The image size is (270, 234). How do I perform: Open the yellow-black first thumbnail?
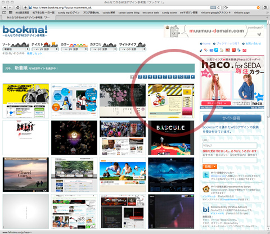tap(26, 101)
